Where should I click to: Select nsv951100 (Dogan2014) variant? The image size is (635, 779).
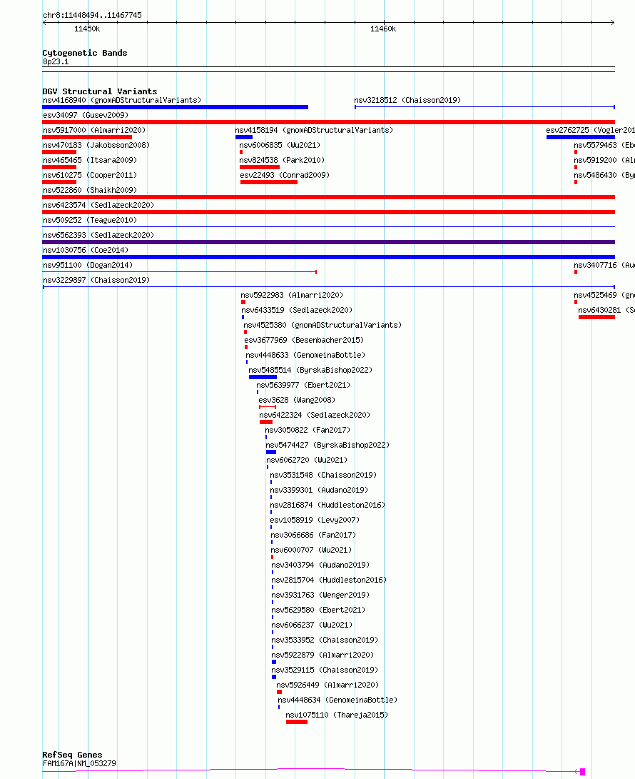[x=88, y=265]
